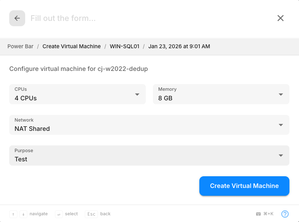Open the Network dropdown set to NAT Shared
This screenshot has width=299, height=222.
tap(149, 125)
